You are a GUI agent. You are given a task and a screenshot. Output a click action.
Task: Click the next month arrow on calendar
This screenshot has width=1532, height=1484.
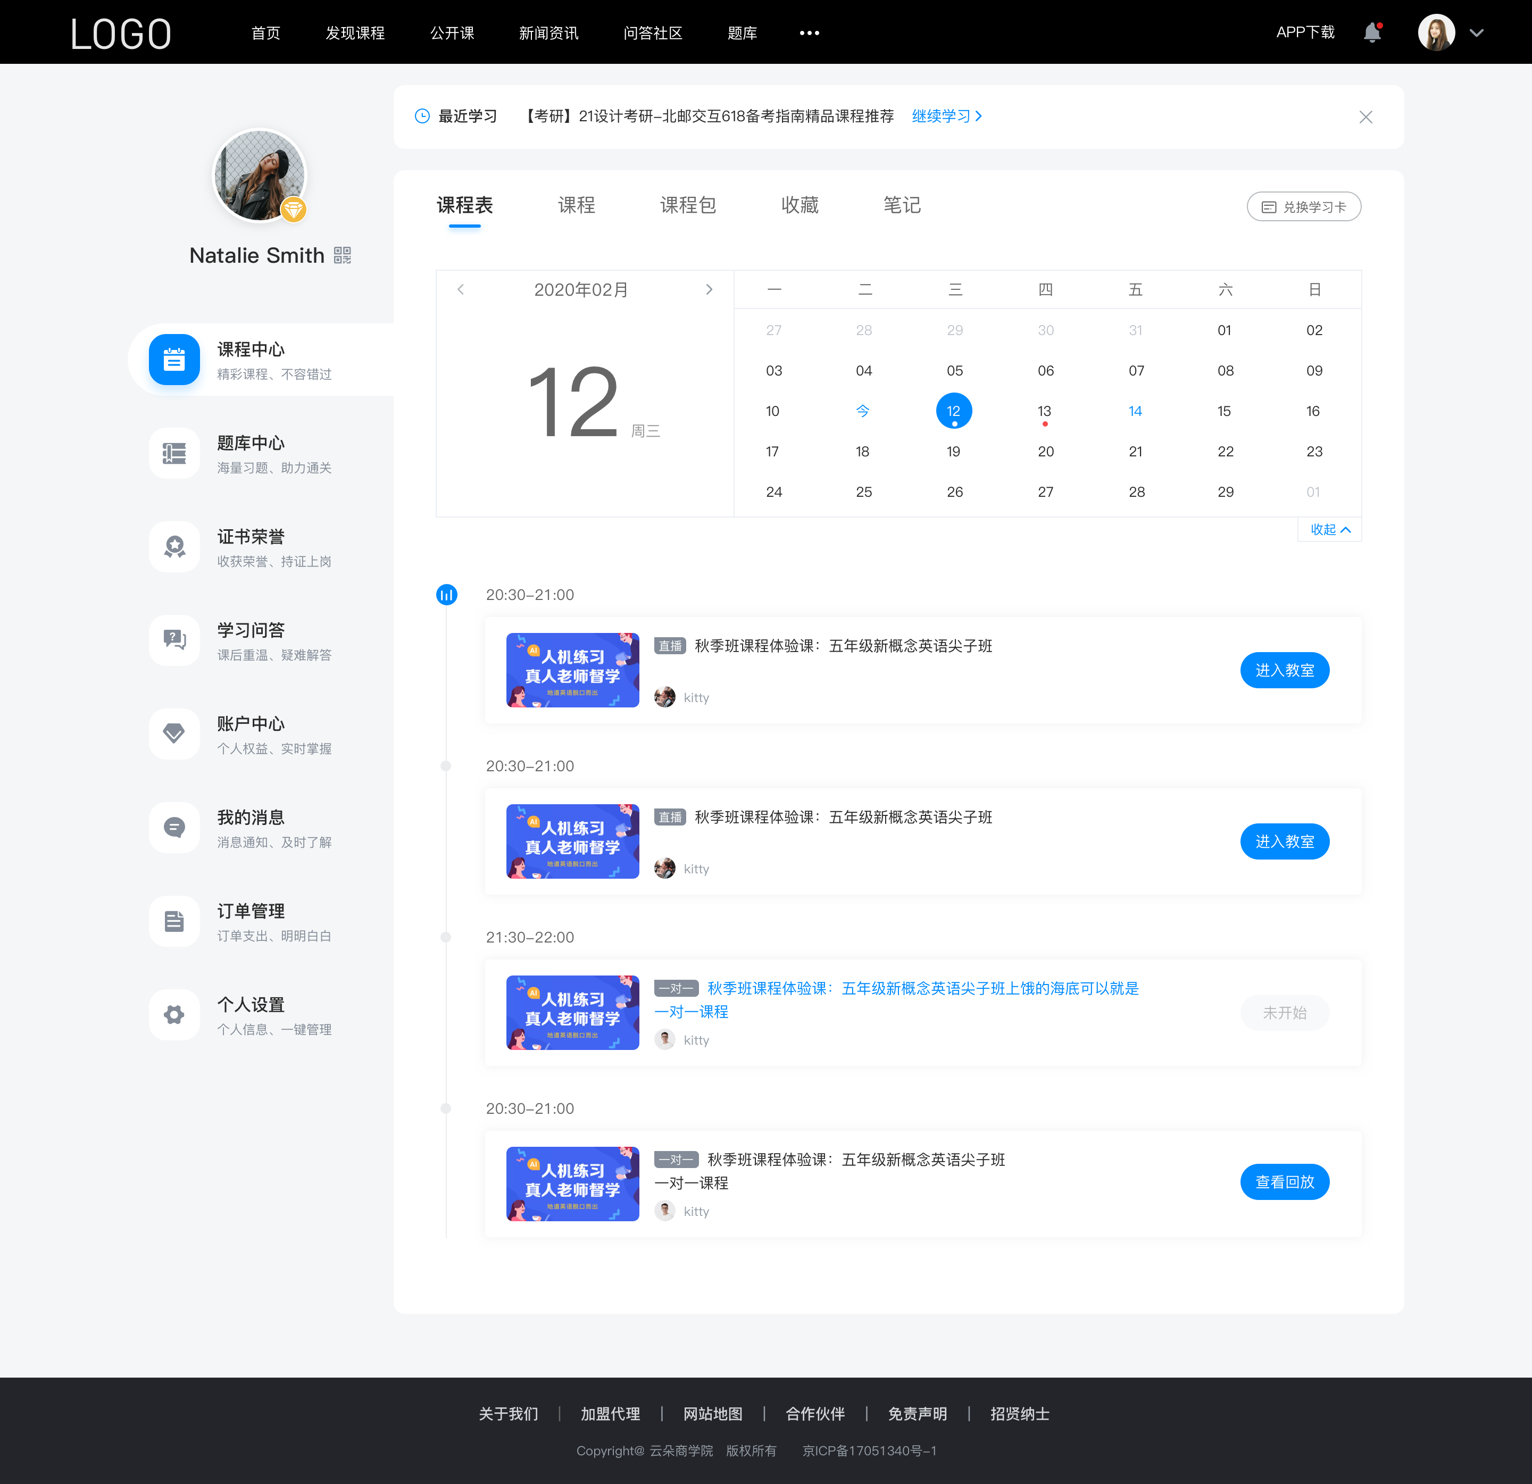(x=710, y=289)
